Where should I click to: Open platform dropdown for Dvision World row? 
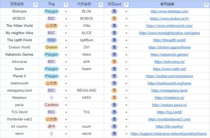(66, 48)
